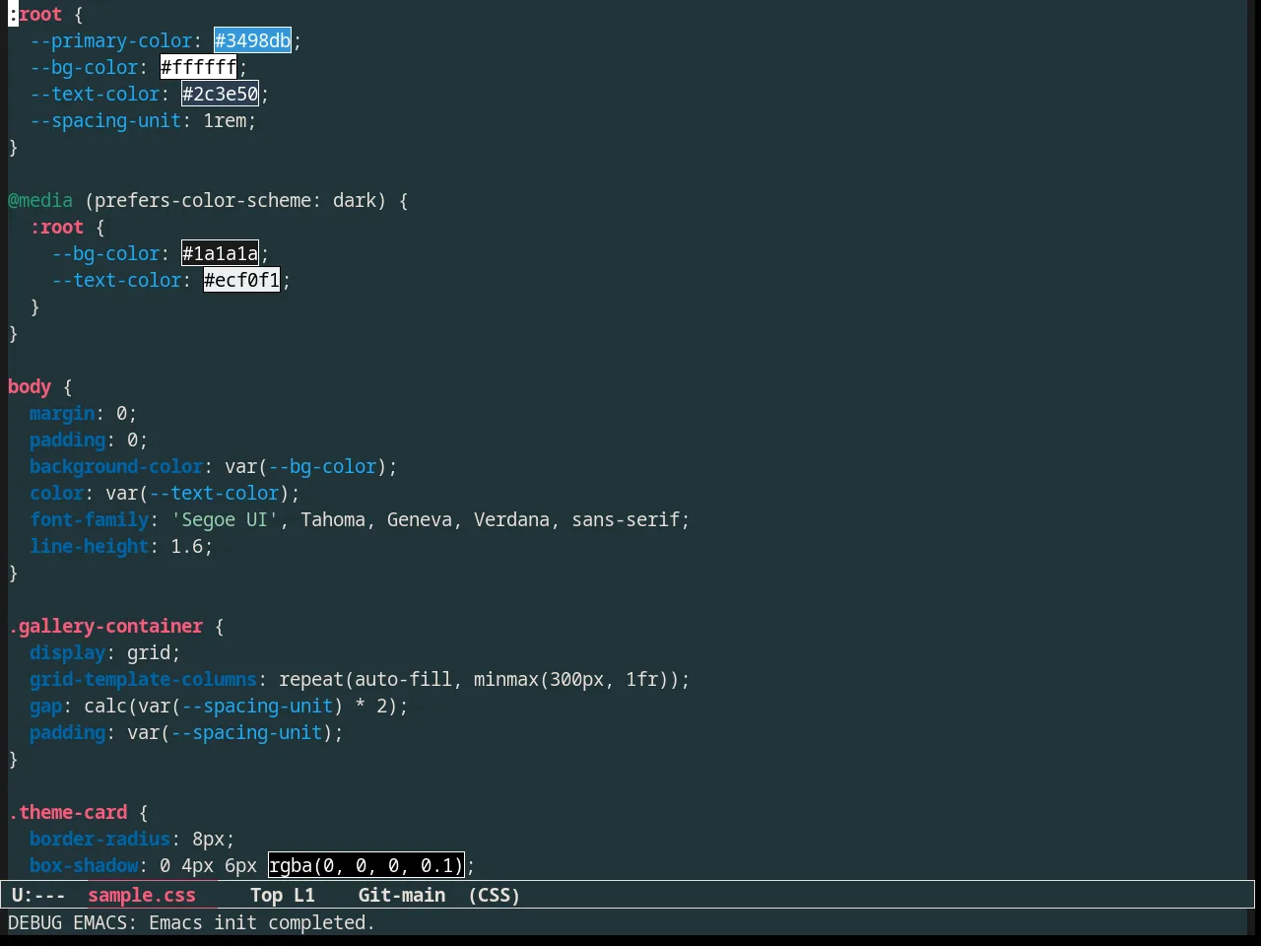Click the rgba(0, 0, 0, 0.1) value
The width and height of the screenshot is (1261, 946).
coord(365,865)
